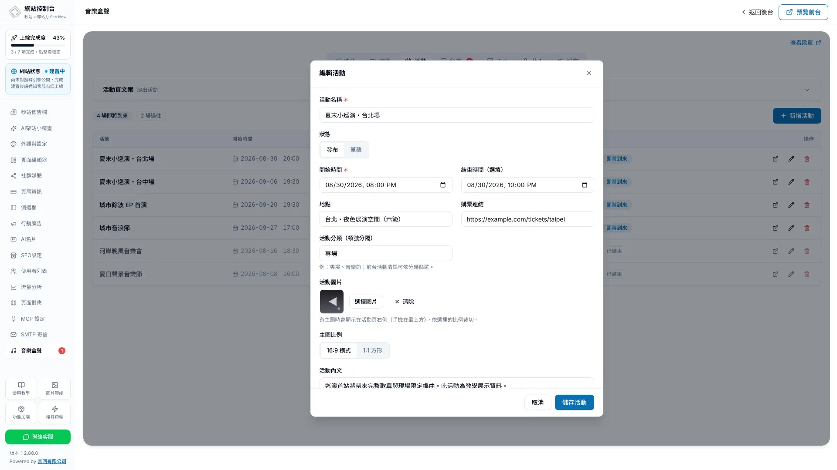
Task: Delete 城市餘波 EP 首演 trash icon
Action: [806, 205]
